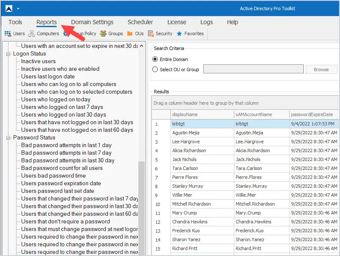Viewport: 340px width, 256px height.
Task: Click the Security report icon
Action: tap(151, 33)
